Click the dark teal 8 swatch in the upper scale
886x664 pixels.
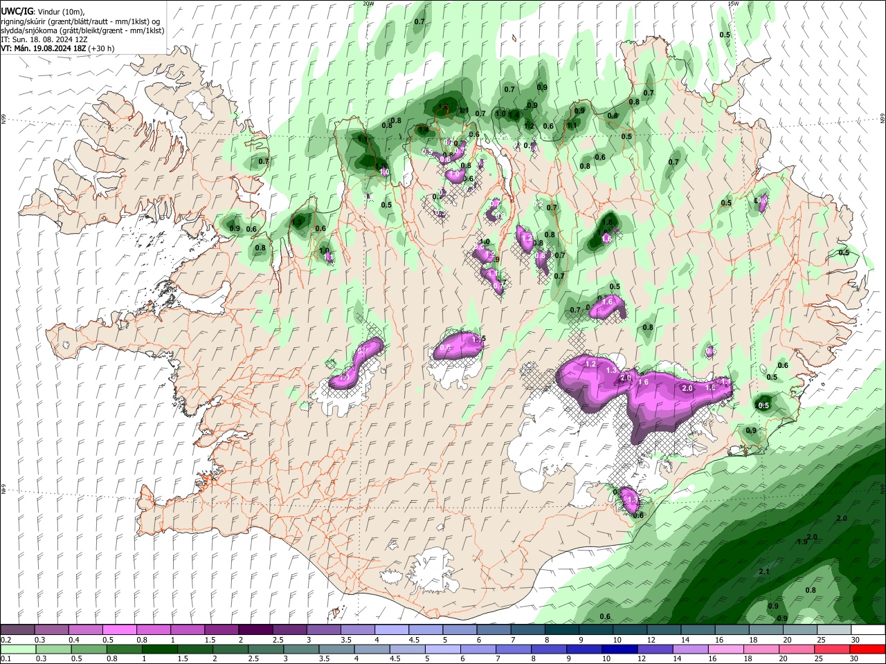coord(562,629)
